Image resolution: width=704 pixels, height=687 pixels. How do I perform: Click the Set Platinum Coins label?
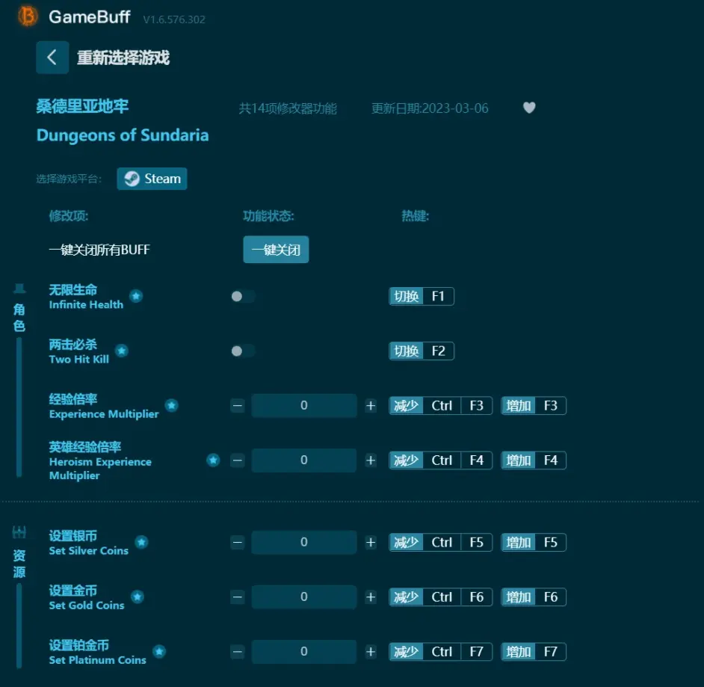tap(97, 653)
